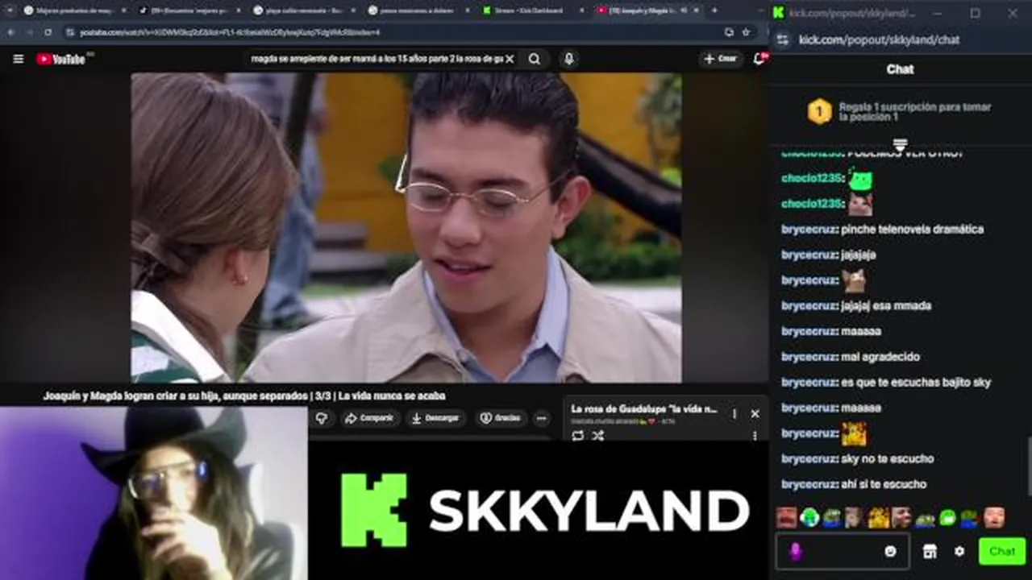Switch to 'pesos mexicanos a dolares' tab
This screenshot has width=1032, height=580.
tap(420, 10)
